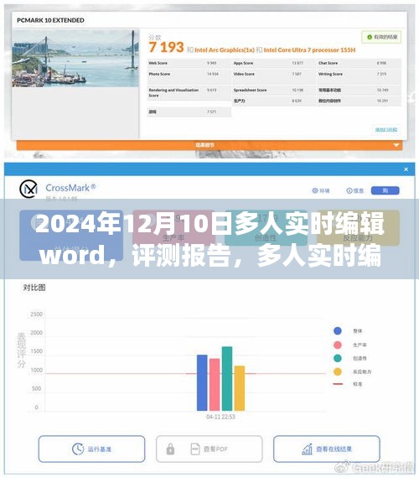
Task: Click the 7 193 overall score
Action: pyautogui.click(x=167, y=47)
